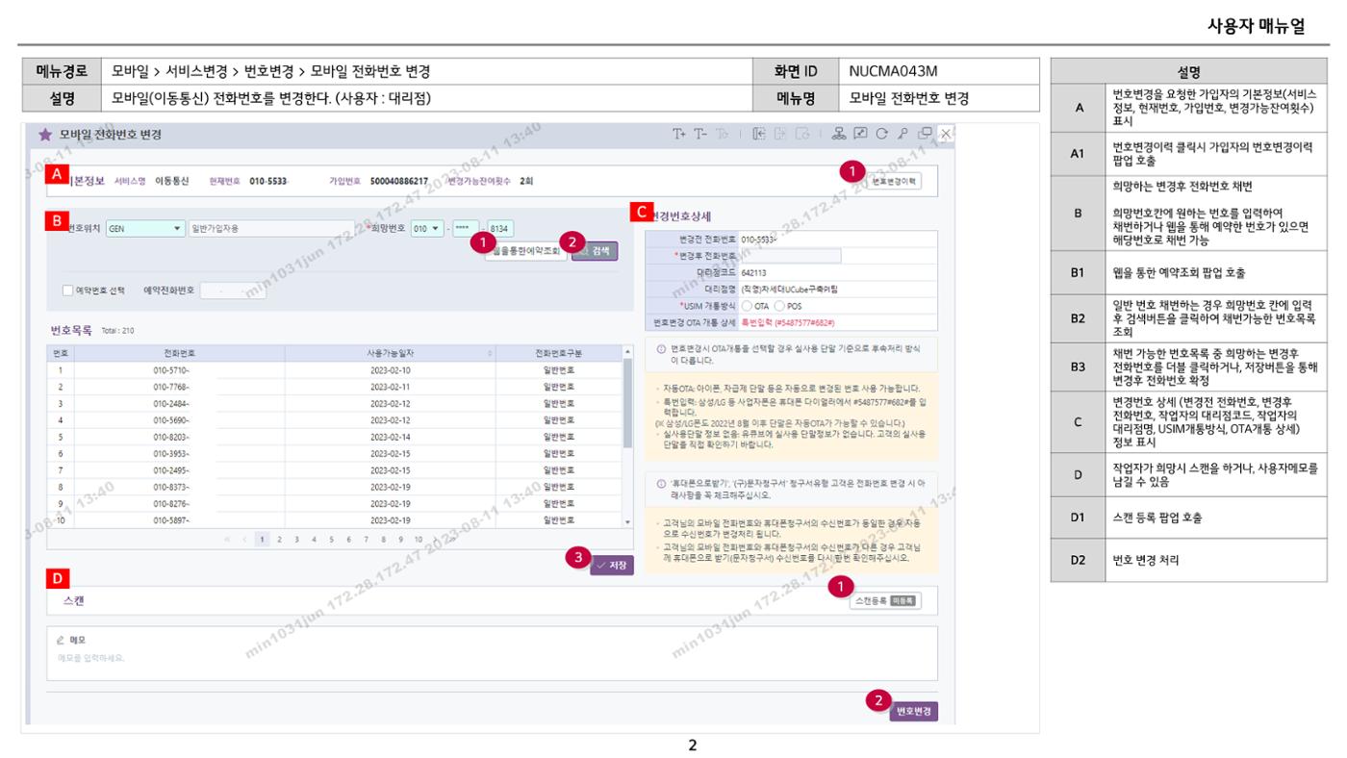Viewport: 1347px width, 758px height.
Task: Go to page 8 of number list
Action: 383,540
